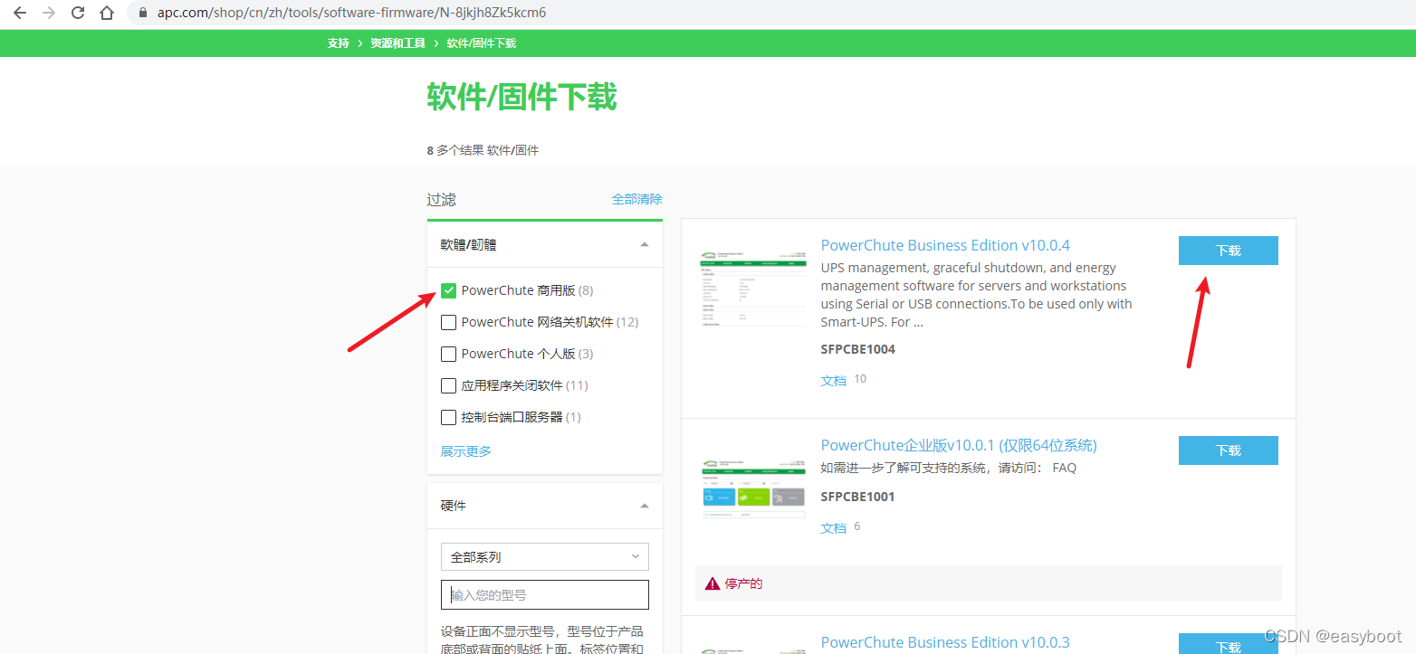
Task: Enable the 应用程序关闭软件 filter checkbox
Action: pyautogui.click(x=448, y=385)
